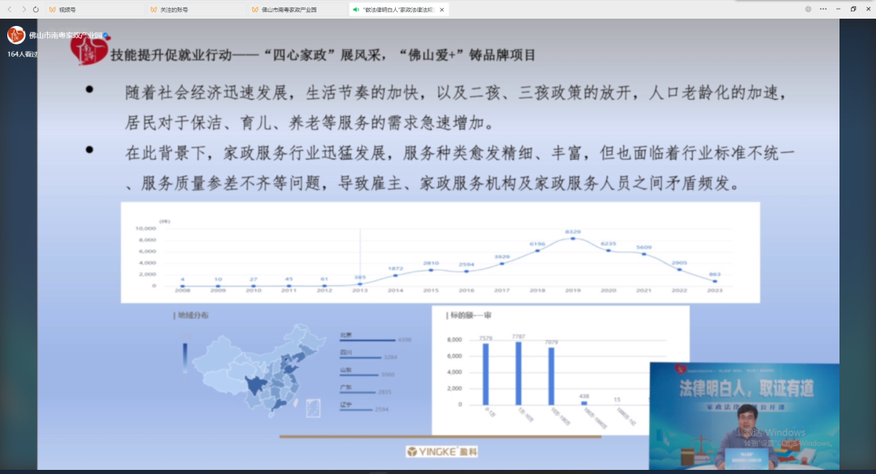Image resolution: width=876 pixels, height=474 pixels.
Task: Click the browser back arrow
Action: (11, 9)
